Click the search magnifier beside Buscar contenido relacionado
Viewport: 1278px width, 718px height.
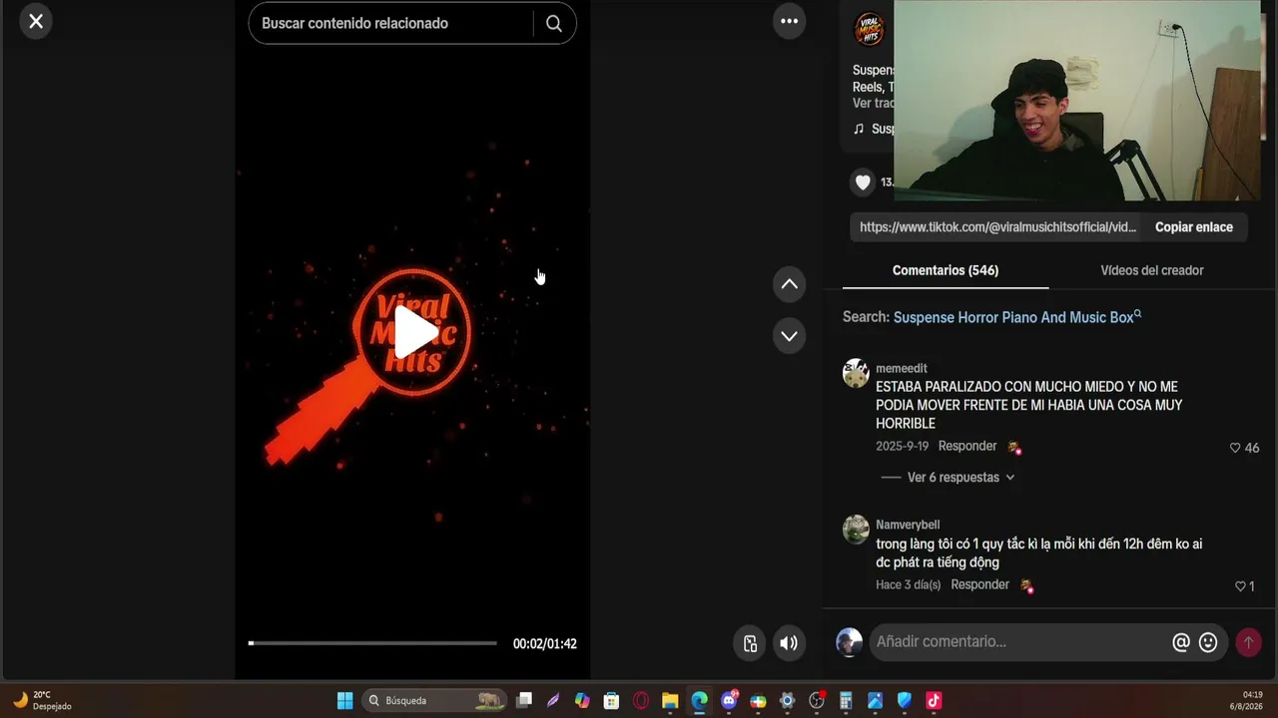click(x=554, y=24)
